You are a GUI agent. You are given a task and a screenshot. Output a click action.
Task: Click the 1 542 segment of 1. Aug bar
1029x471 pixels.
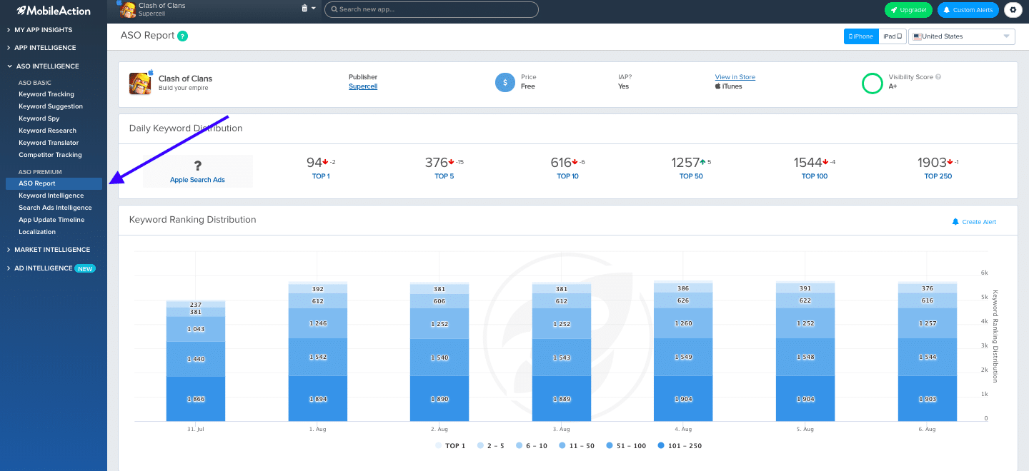[x=318, y=356]
